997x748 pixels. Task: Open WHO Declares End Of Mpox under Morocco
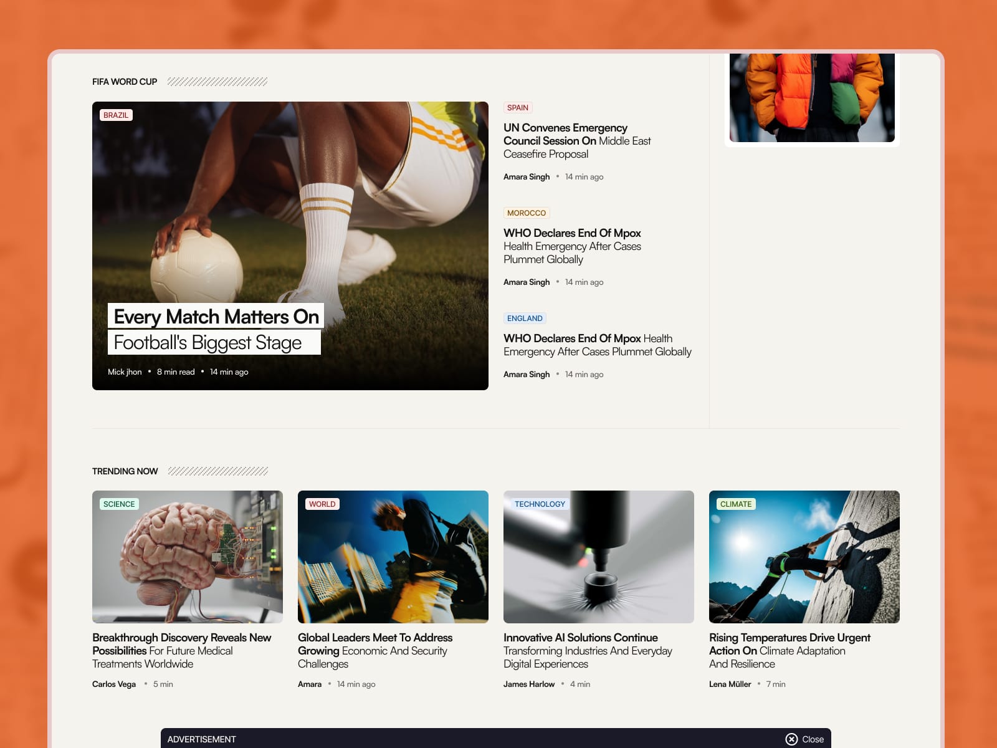(x=572, y=246)
